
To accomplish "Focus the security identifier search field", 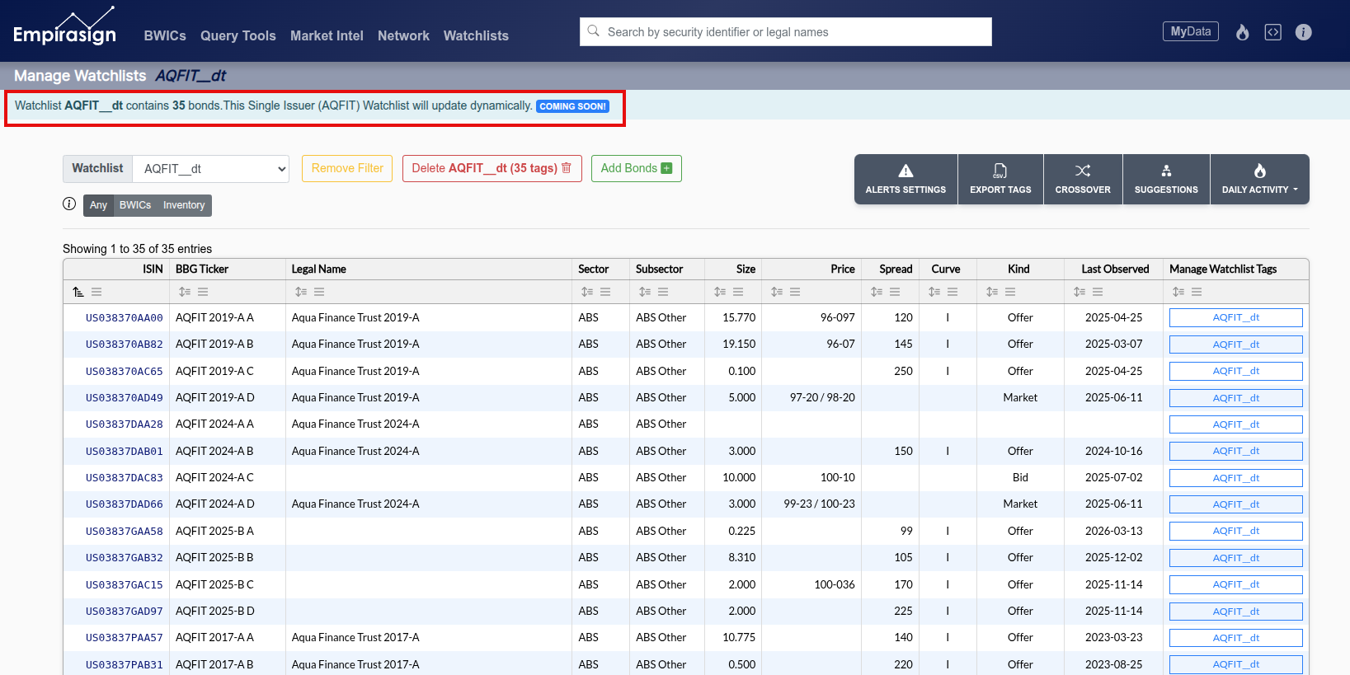I will coord(786,32).
